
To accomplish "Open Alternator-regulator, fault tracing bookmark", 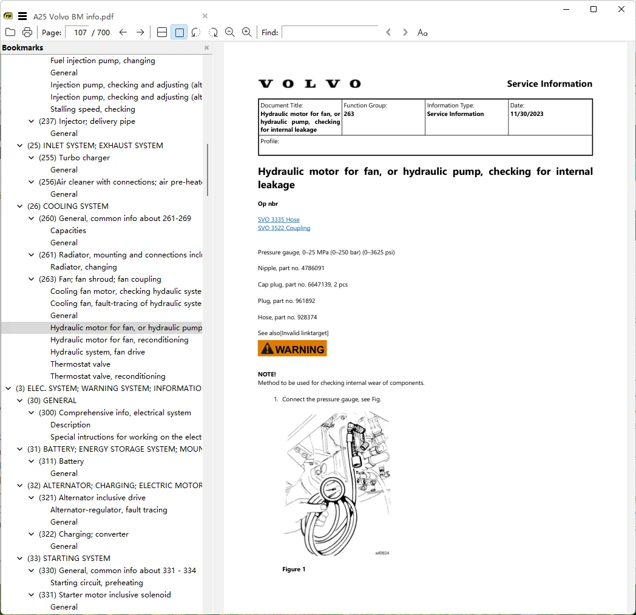I will point(109,510).
